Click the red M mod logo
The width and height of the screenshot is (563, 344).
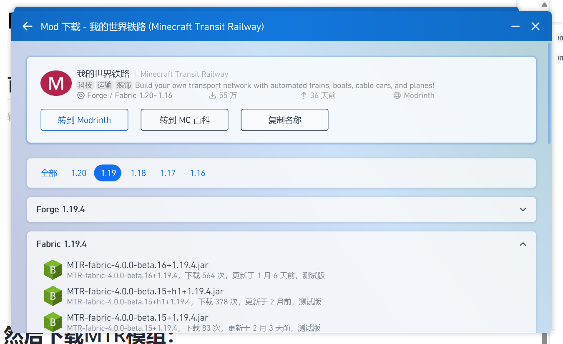[x=56, y=83]
